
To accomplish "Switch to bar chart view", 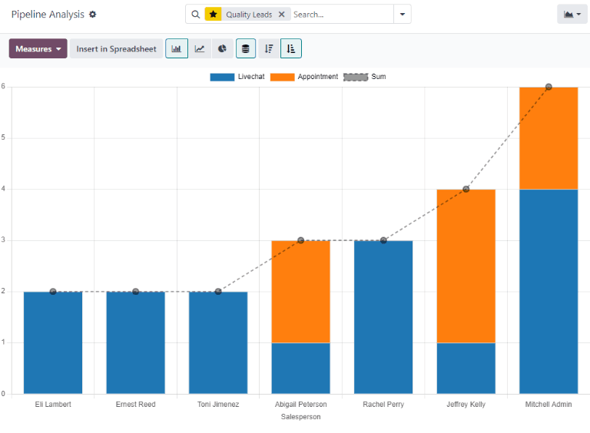I will tap(177, 49).
